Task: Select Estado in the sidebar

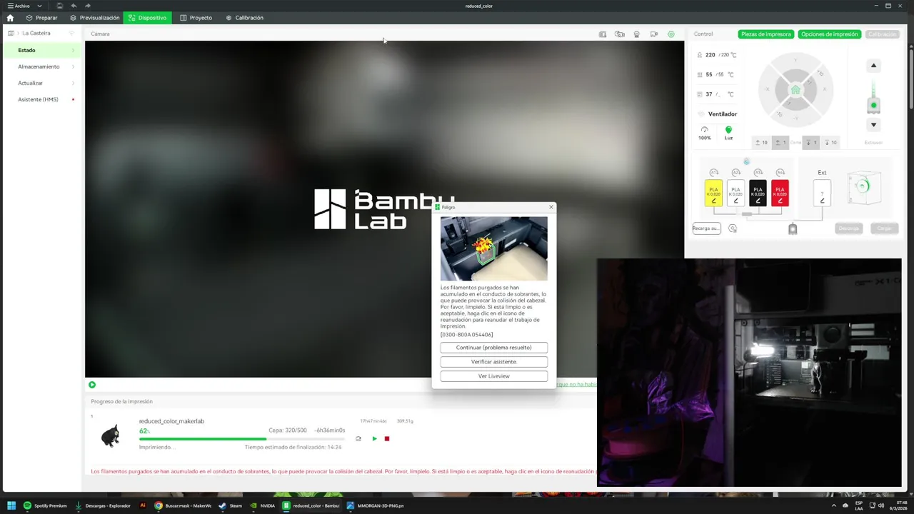Action: [41, 50]
